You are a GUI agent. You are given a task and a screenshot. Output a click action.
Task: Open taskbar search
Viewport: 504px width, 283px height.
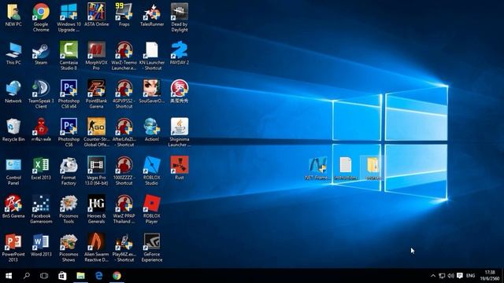26,276
